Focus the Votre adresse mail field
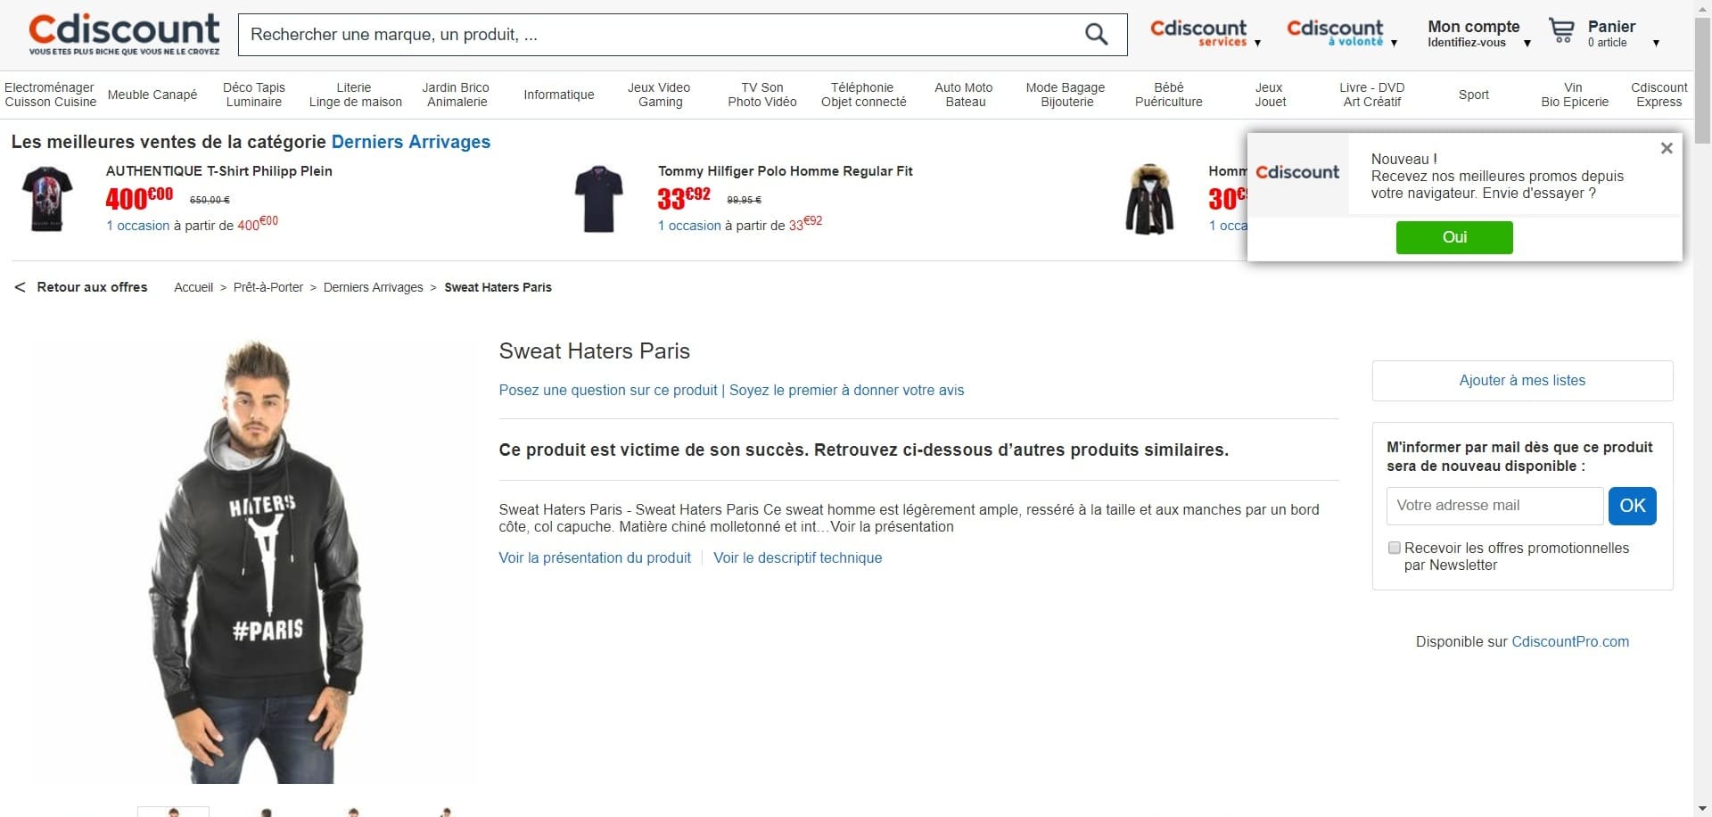This screenshot has height=817, width=1712. pyautogui.click(x=1494, y=506)
